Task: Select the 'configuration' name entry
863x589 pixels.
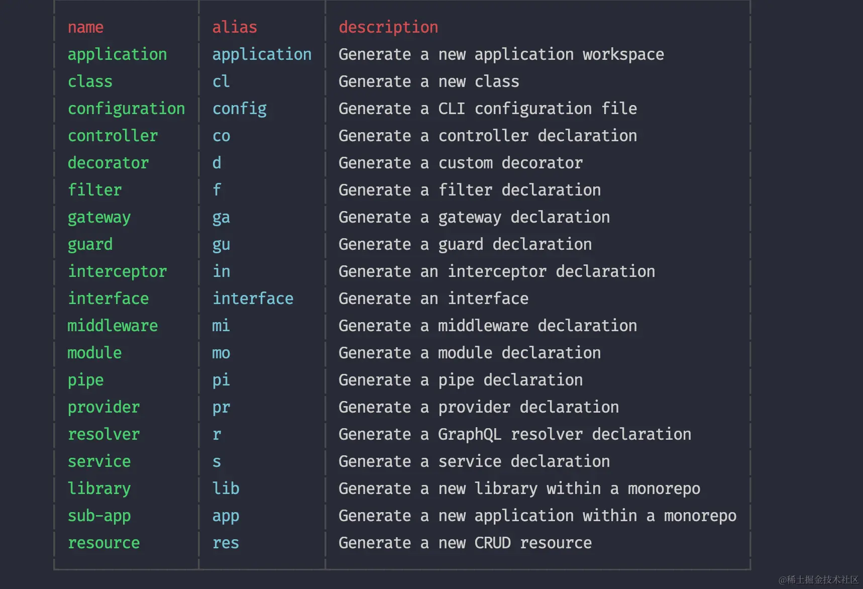Action: coord(127,109)
